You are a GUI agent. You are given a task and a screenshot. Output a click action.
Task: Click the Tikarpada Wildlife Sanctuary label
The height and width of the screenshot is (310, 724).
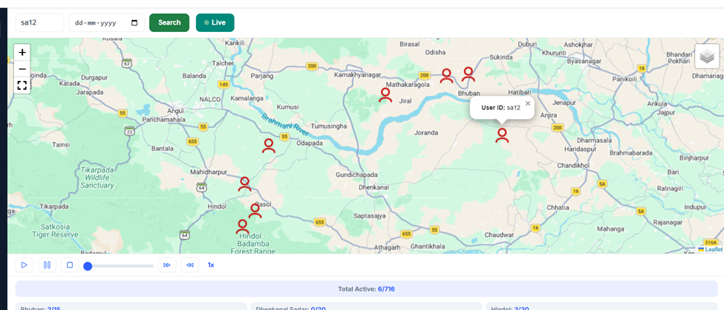tap(97, 178)
